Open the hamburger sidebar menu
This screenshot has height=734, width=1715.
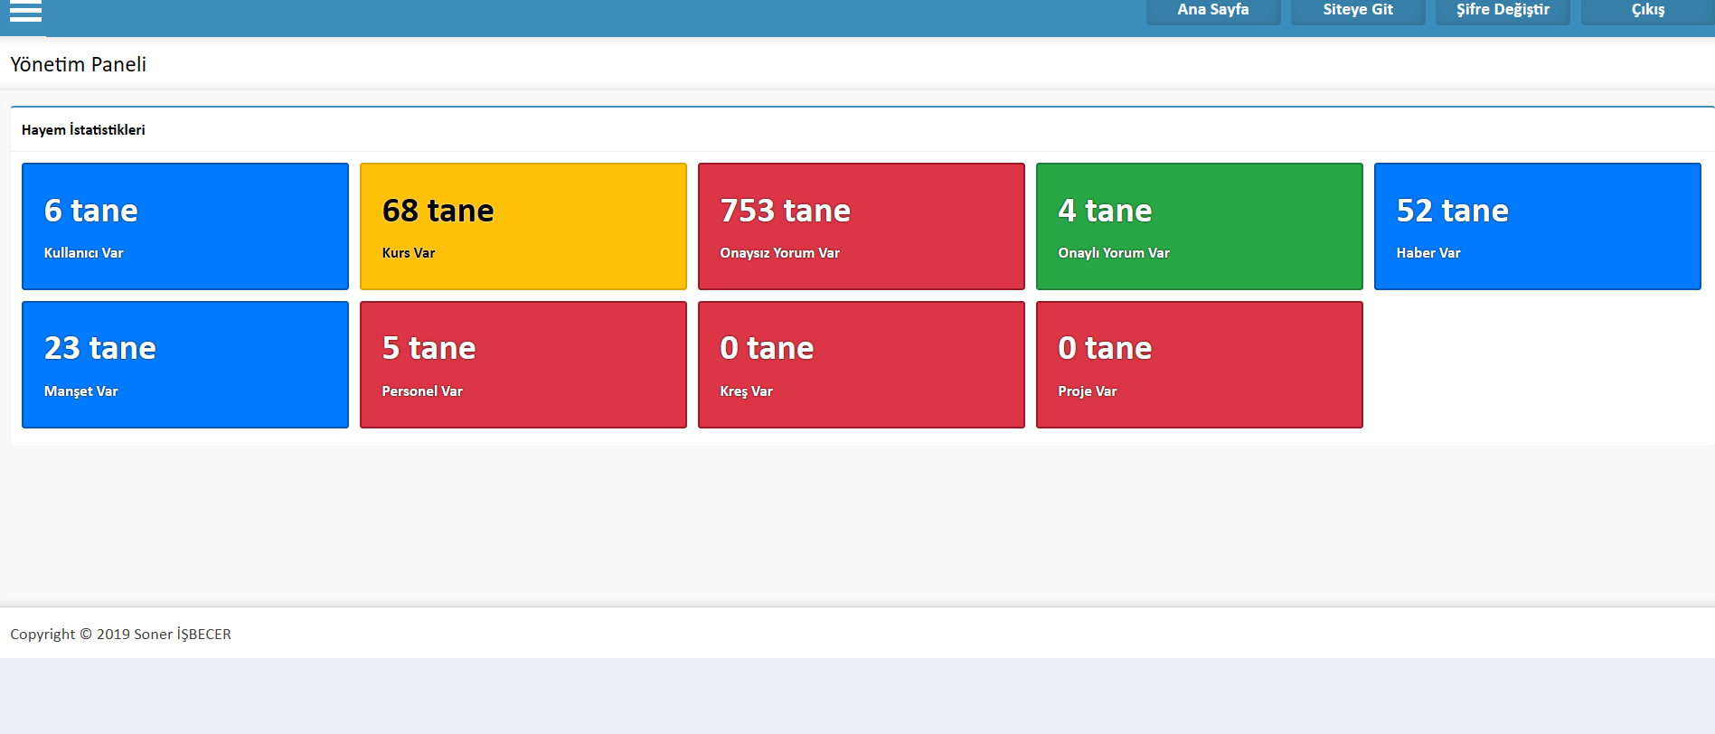[25, 12]
